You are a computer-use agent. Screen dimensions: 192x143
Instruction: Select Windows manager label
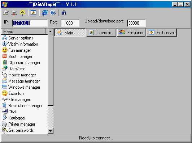pos(24,87)
